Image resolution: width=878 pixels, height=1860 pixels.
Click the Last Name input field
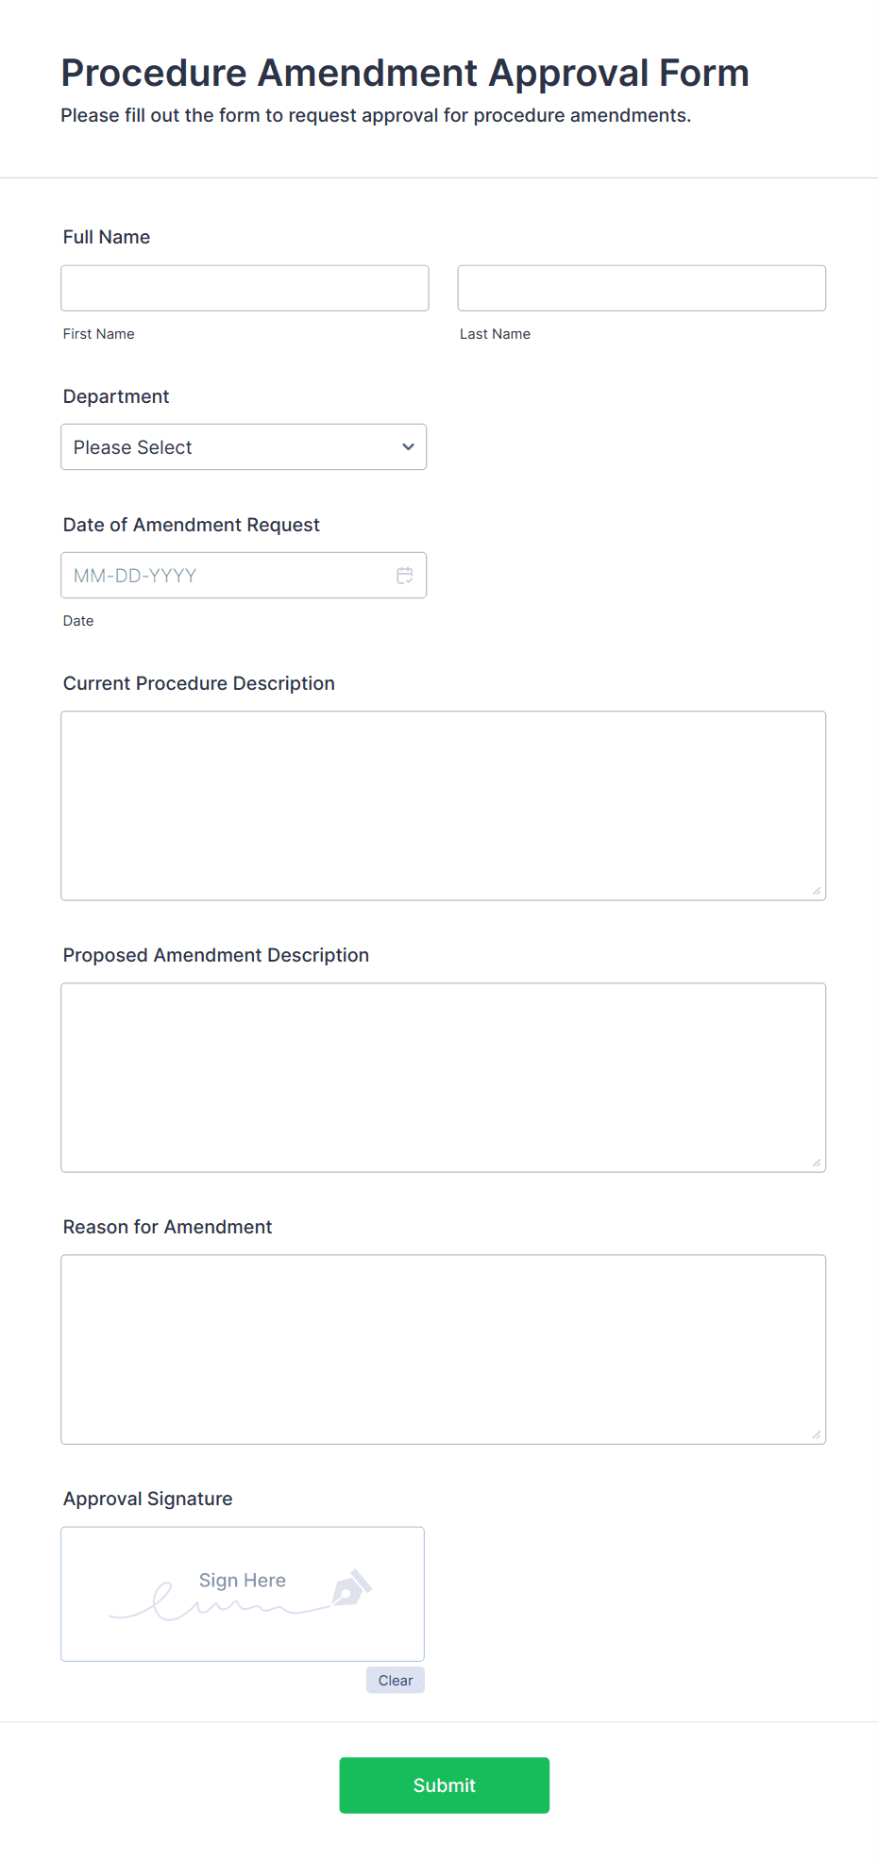point(641,289)
